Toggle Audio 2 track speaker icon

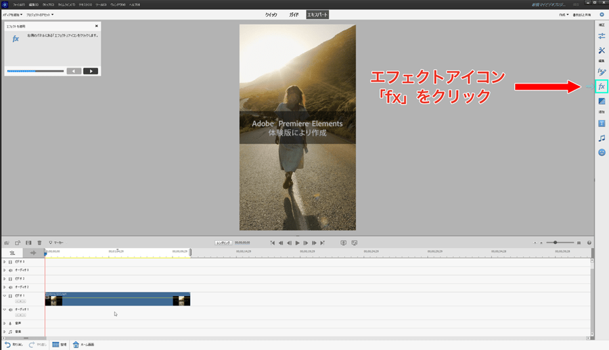(10, 287)
